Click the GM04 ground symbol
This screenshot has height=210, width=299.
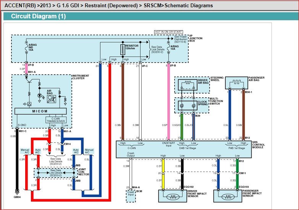click(x=17, y=191)
